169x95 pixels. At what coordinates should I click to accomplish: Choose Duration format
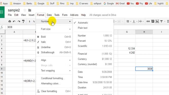pyautogui.click(x=93, y=87)
